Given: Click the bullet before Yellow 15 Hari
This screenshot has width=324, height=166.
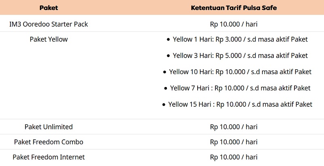Looking at the screenshot, I should (x=164, y=105).
